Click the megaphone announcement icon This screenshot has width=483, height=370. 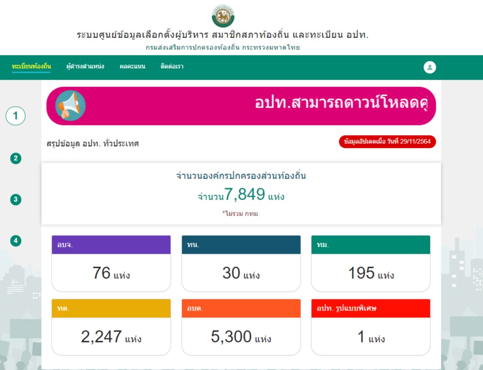(70, 106)
